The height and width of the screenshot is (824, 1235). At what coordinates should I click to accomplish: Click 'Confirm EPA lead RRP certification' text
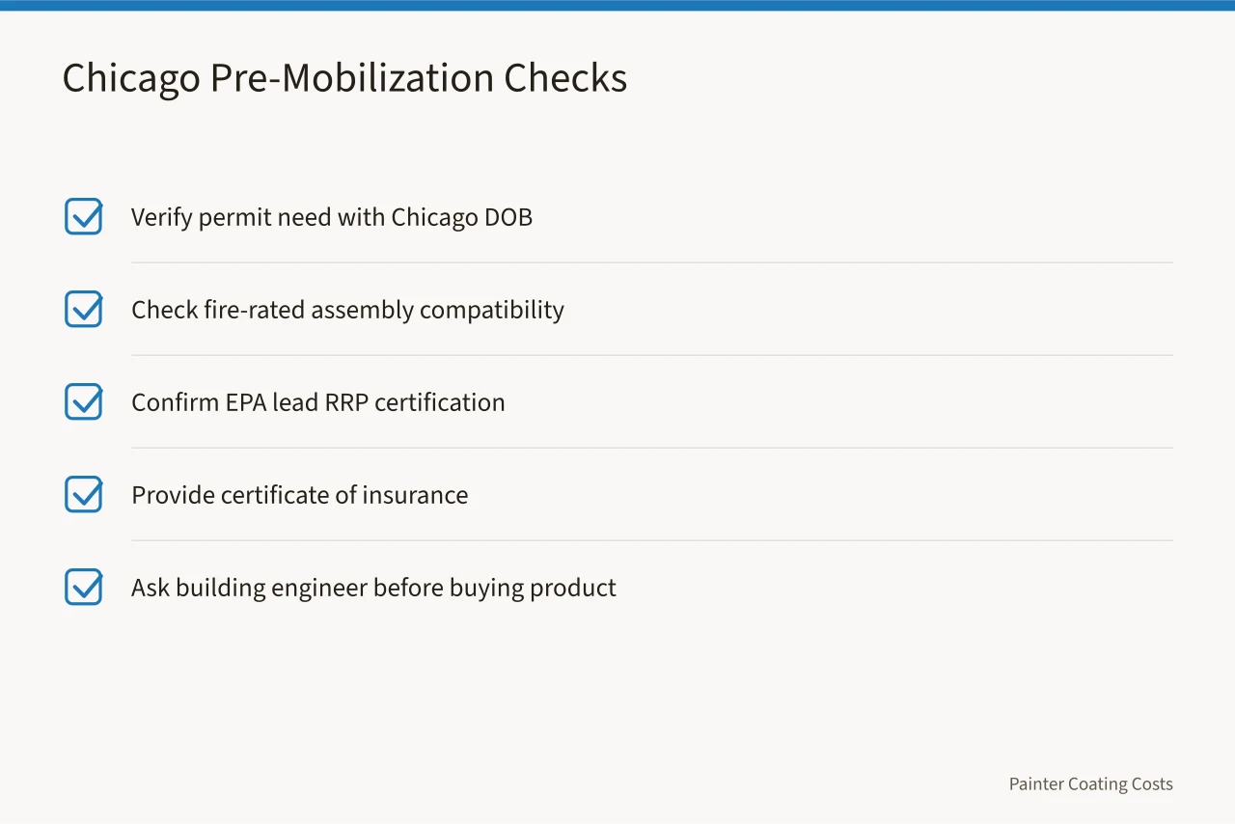(x=318, y=402)
